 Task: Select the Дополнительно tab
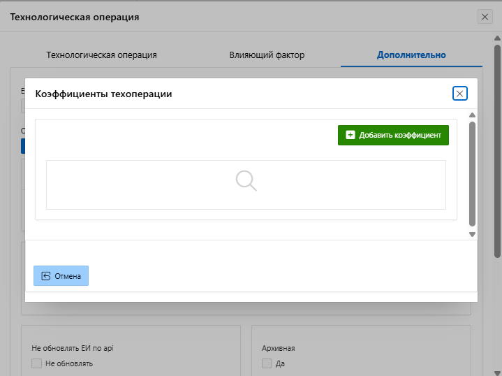(x=411, y=55)
